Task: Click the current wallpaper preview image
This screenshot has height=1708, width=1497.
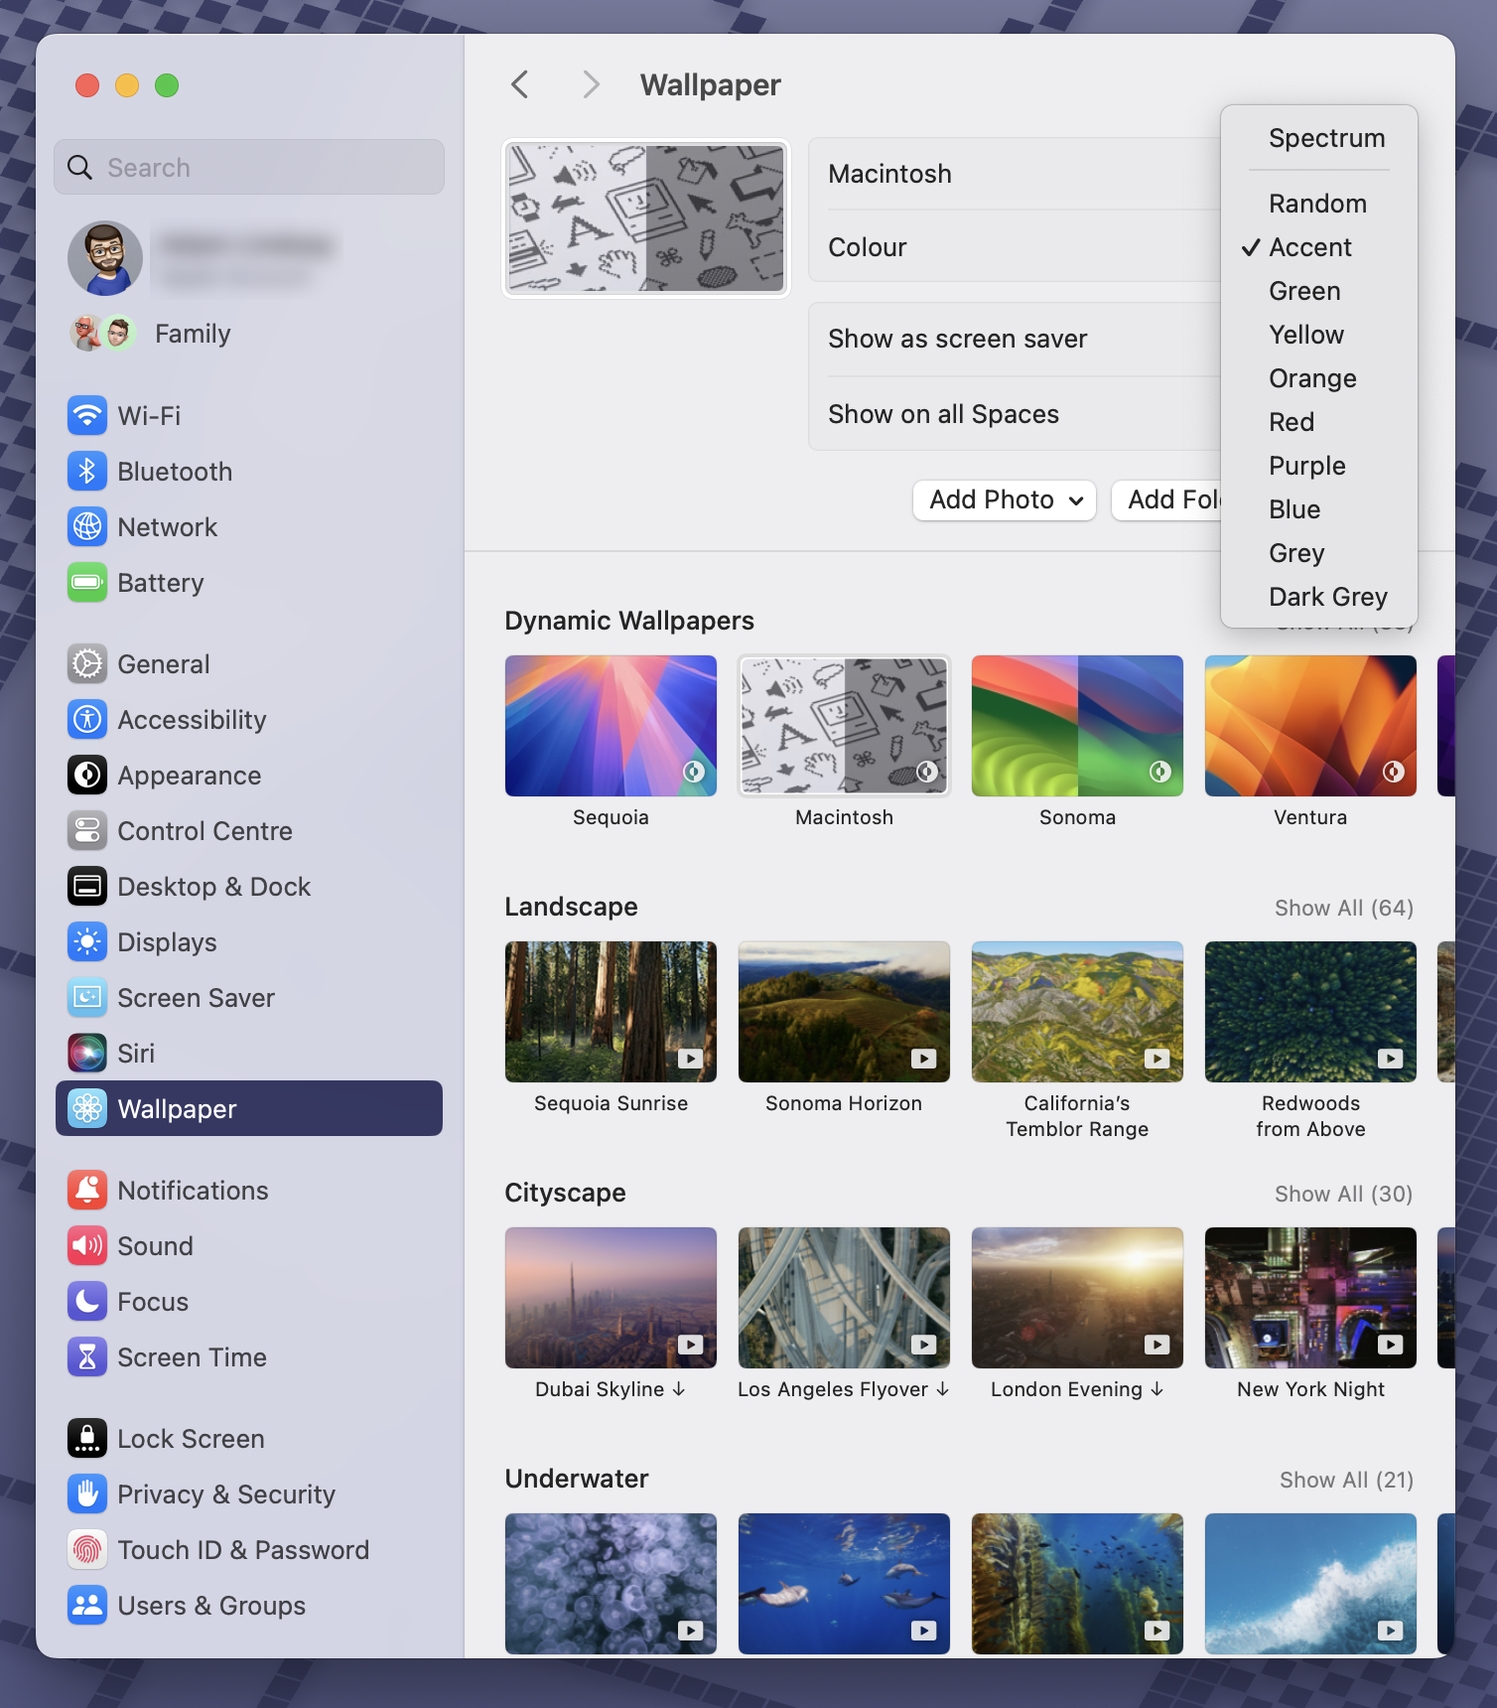Action: pos(646,218)
